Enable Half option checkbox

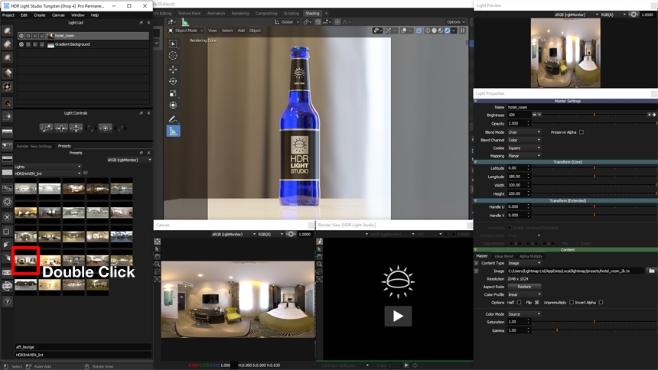click(x=519, y=303)
